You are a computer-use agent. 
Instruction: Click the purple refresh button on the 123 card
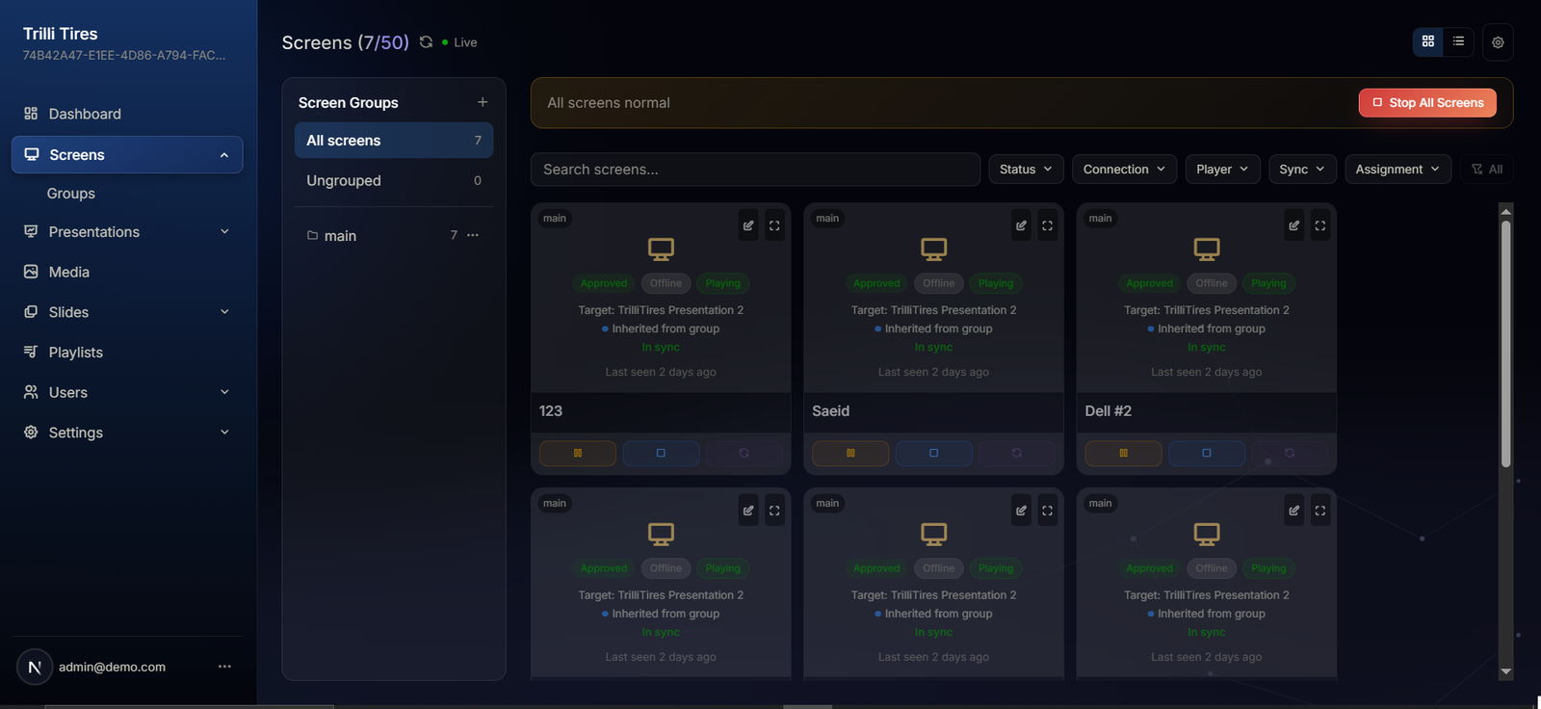[x=744, y=453]
